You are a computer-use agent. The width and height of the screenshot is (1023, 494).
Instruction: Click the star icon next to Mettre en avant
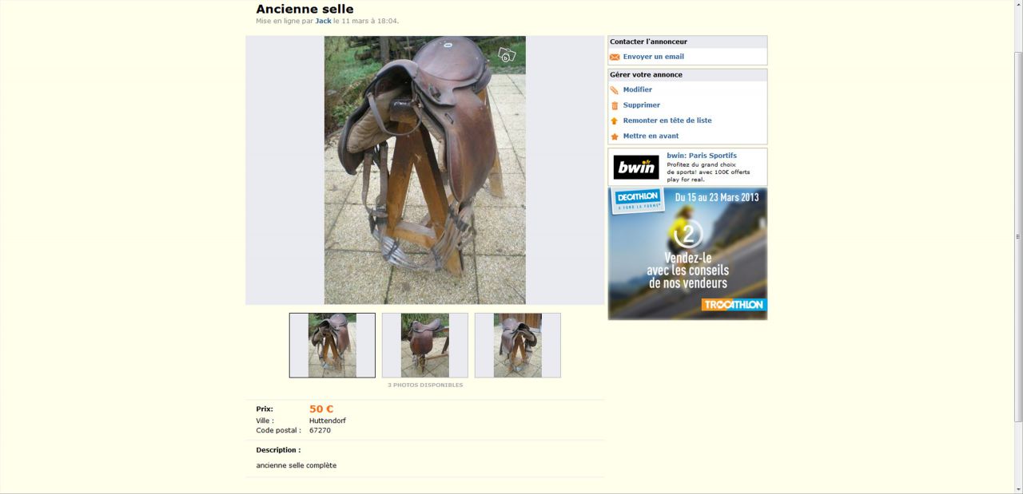click(x=615, y=136)
